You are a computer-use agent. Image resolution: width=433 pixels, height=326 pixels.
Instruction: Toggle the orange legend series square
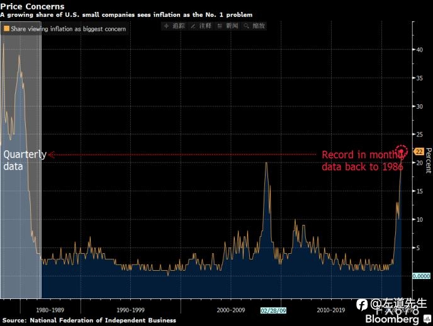click(x=6, y=29)
